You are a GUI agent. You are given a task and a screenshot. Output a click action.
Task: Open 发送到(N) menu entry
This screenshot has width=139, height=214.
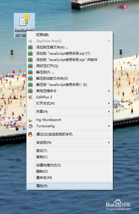click(x=70, y=143)
